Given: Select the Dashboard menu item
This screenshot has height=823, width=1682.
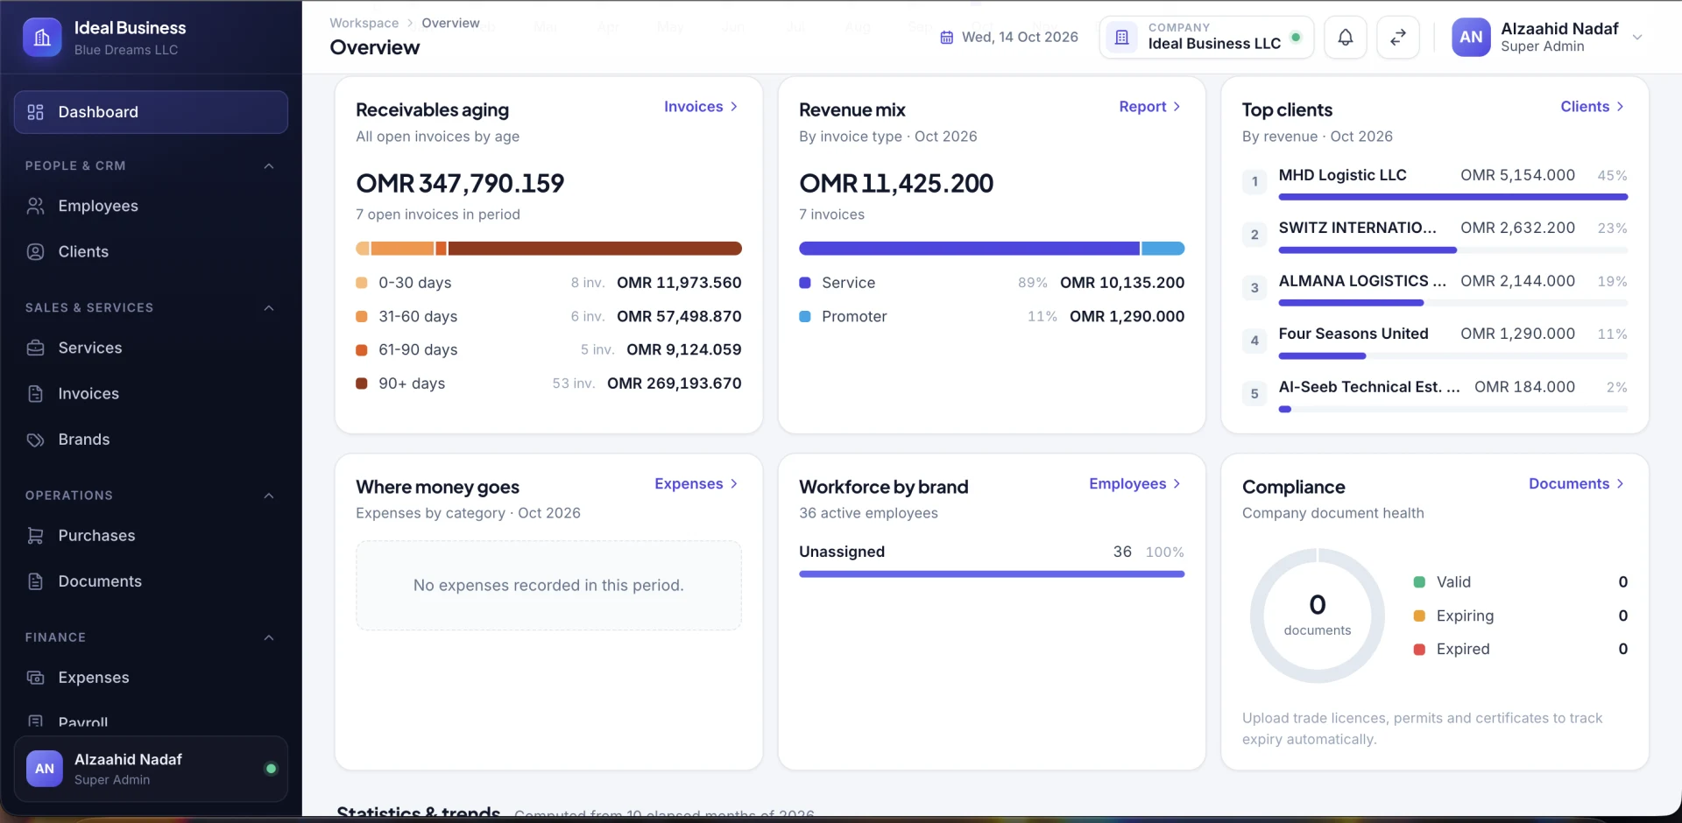Looking at the screenshot, I should point(151,112).
